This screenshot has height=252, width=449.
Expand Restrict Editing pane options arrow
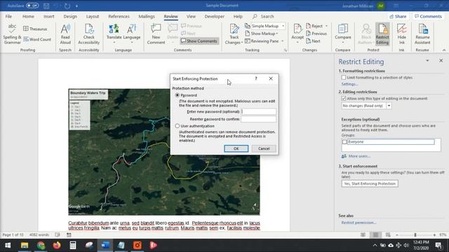coord(427,61)
